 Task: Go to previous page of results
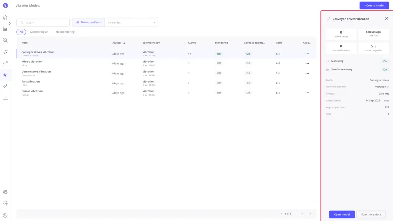[302, 214]
